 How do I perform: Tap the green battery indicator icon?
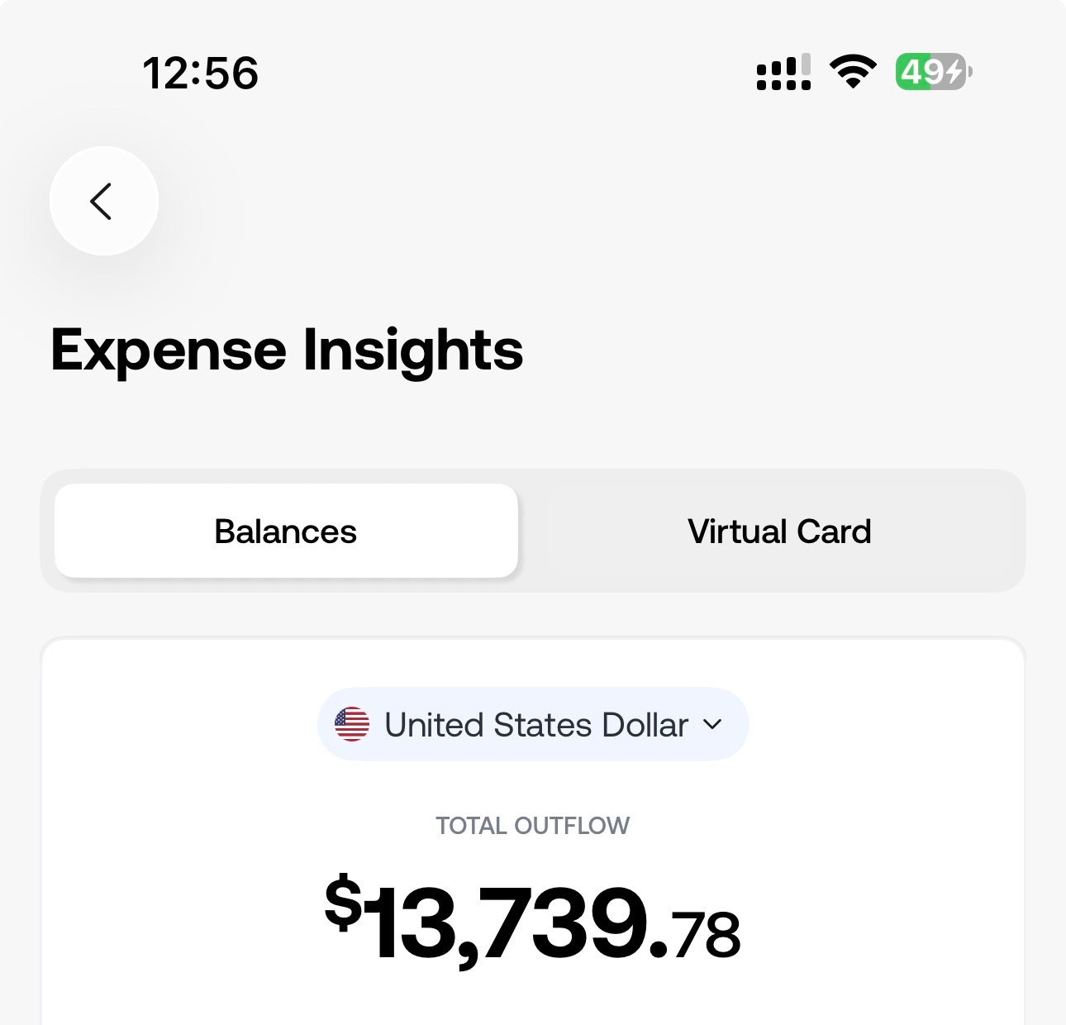934,72
